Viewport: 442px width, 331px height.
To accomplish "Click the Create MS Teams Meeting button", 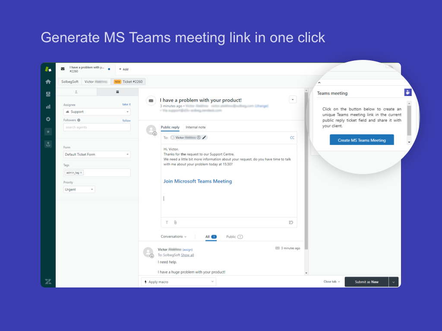I will point(362,140).
